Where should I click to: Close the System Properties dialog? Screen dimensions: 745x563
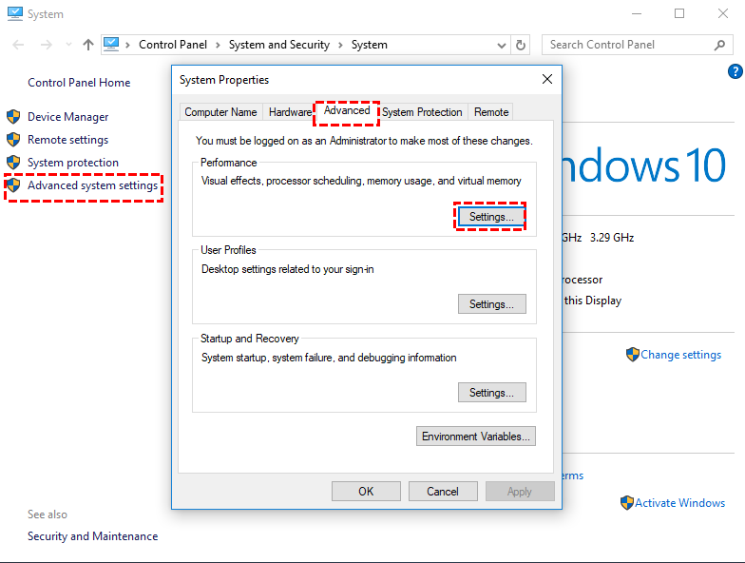tap(547, 80)
